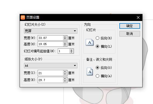Viewport: 153px width, 104px height.
Task: Increase 幻灯片编号起始值 with up arrow
Action: pos(72,50)
